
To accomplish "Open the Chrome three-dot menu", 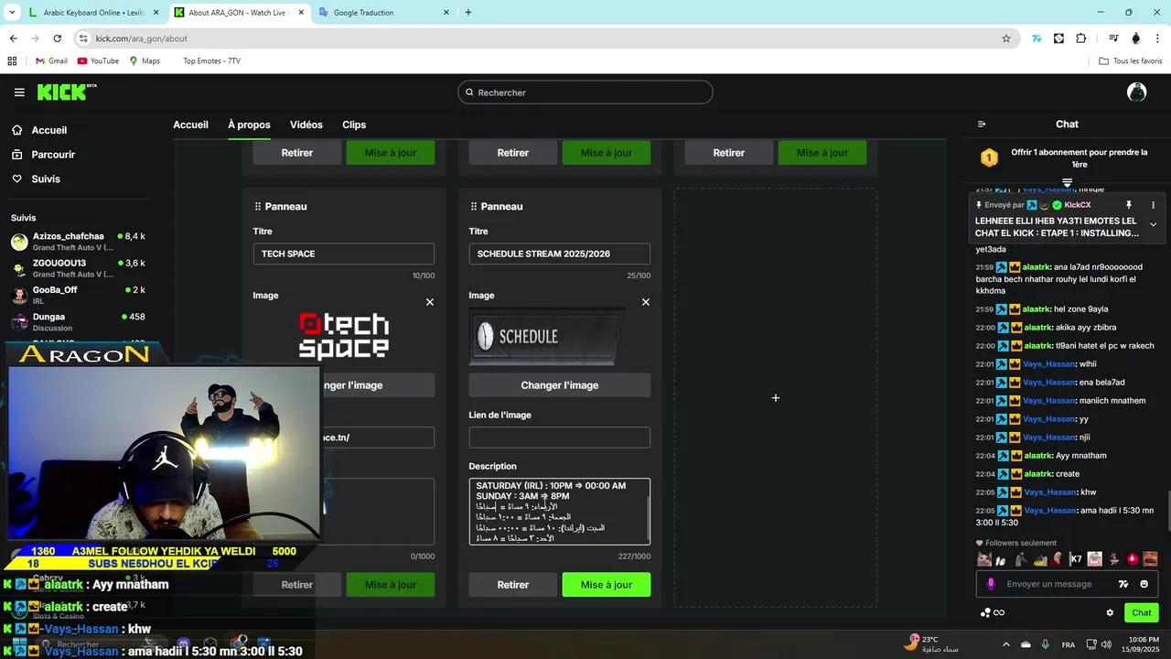I will [1157, 38].
